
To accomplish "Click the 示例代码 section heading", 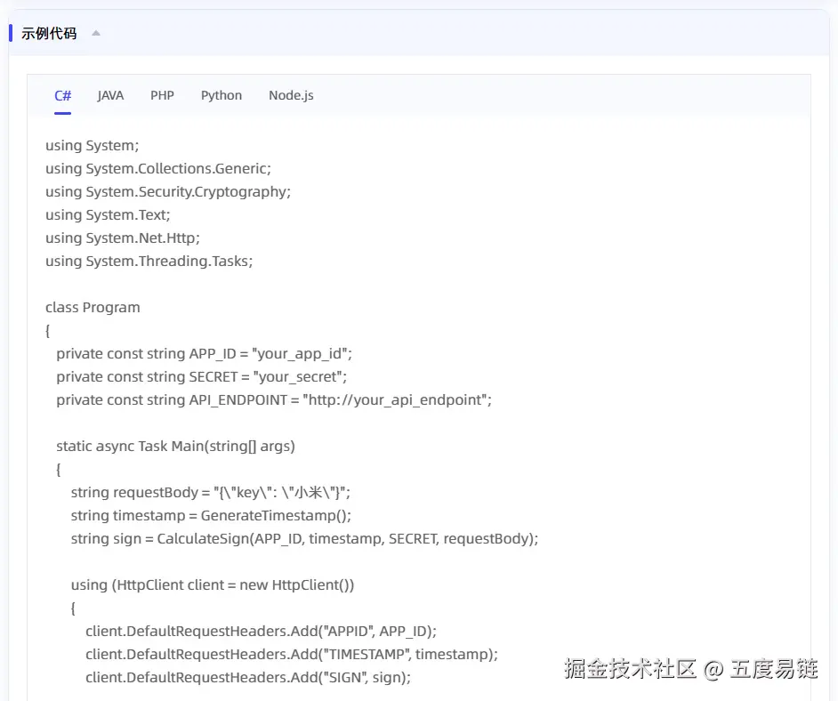I will pos(49,33).
